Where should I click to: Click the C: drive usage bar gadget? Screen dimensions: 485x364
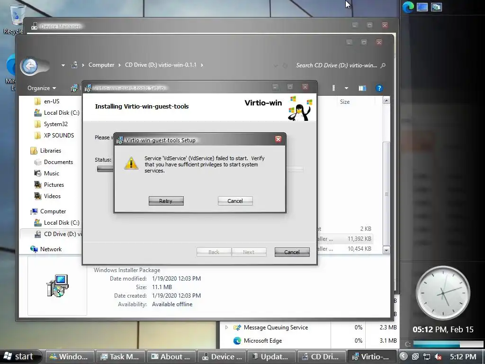click(x=448, y=344)
